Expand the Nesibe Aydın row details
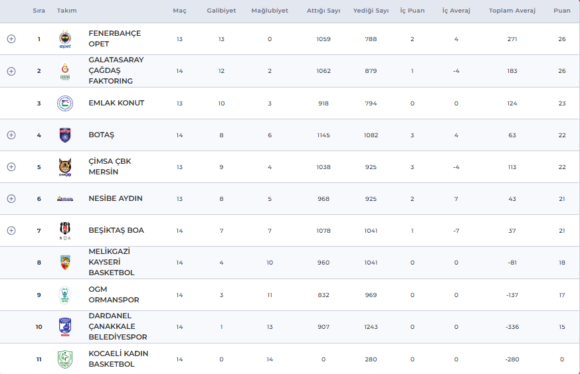The height and width of the screenshot is (374, 580). (x=11, y=199)
